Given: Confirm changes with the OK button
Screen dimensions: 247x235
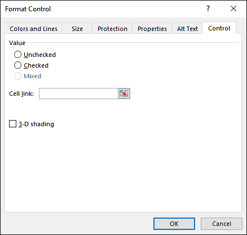Looking at the screenshot, I should tap(174, 224).
